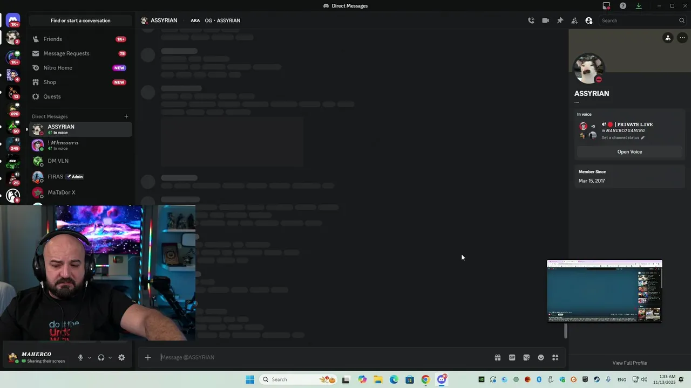The width and height of the screenshot is (691, 388).
Task: Click Windows taskbar Search box
Action: (x=298, y=379)
